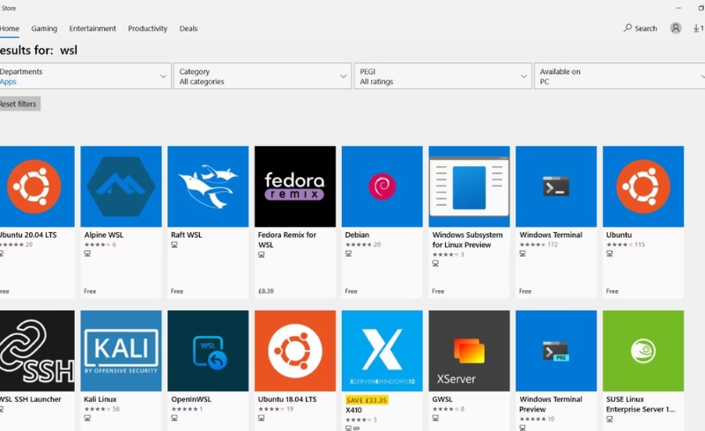Click the £8.39 price on Fedora Remix
The height and width of the screenshot is (431, 705).
[x=266, y=291]
